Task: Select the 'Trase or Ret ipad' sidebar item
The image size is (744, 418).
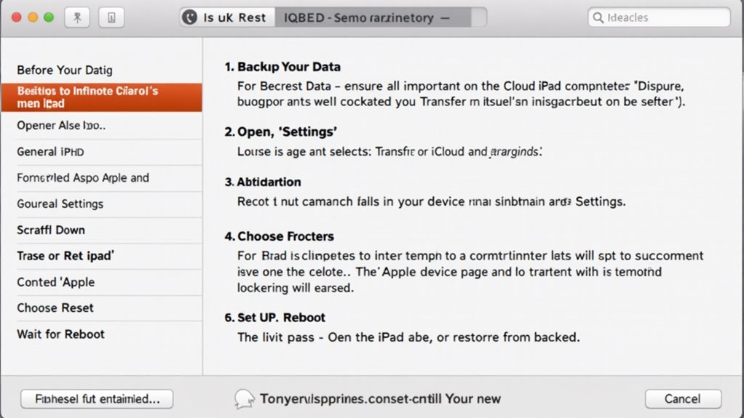Action: point(66,256)
